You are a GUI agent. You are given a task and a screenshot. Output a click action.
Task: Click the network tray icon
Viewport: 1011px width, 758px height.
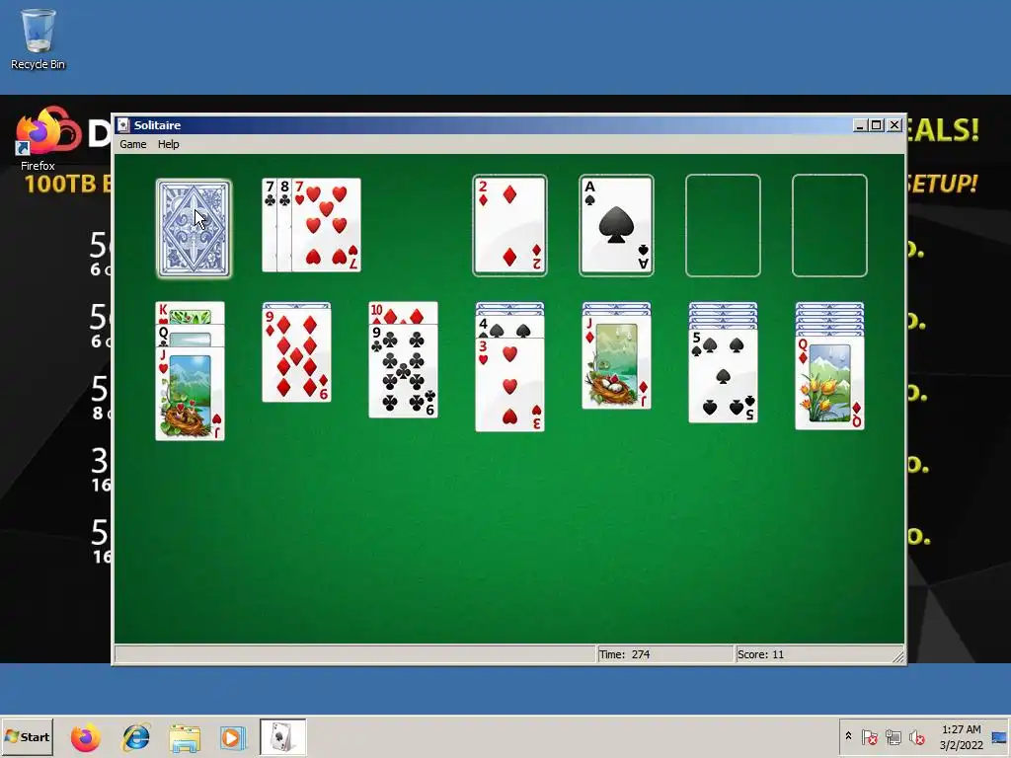(x=893, y=736)
